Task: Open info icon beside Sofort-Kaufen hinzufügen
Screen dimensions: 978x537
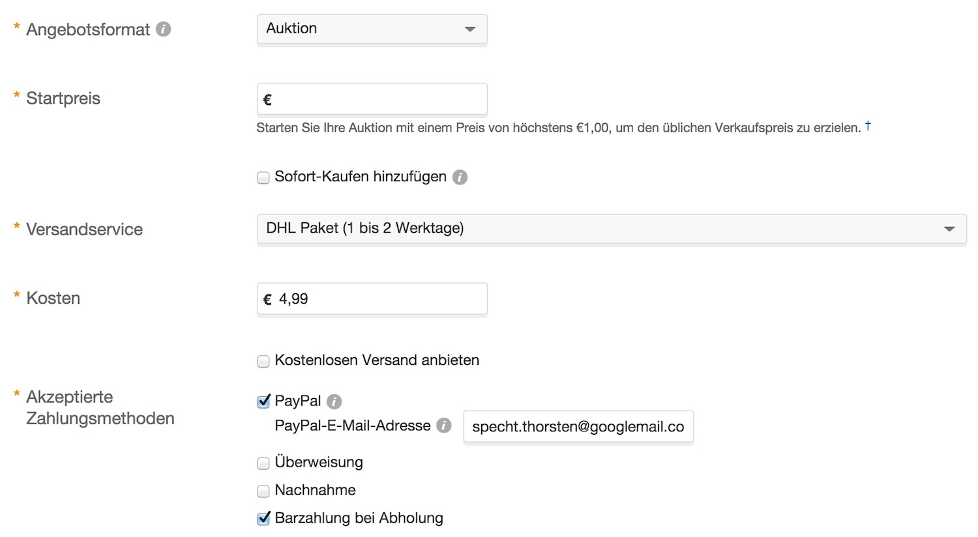Action: (x=460, y=177)
